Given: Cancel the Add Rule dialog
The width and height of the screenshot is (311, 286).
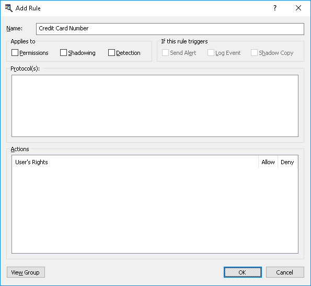Looking at the screenshot, I should pos(285,272).
